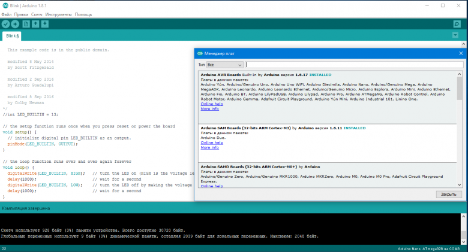Open the Файл menu
The image size is (468, 252).
coord(6,14)
